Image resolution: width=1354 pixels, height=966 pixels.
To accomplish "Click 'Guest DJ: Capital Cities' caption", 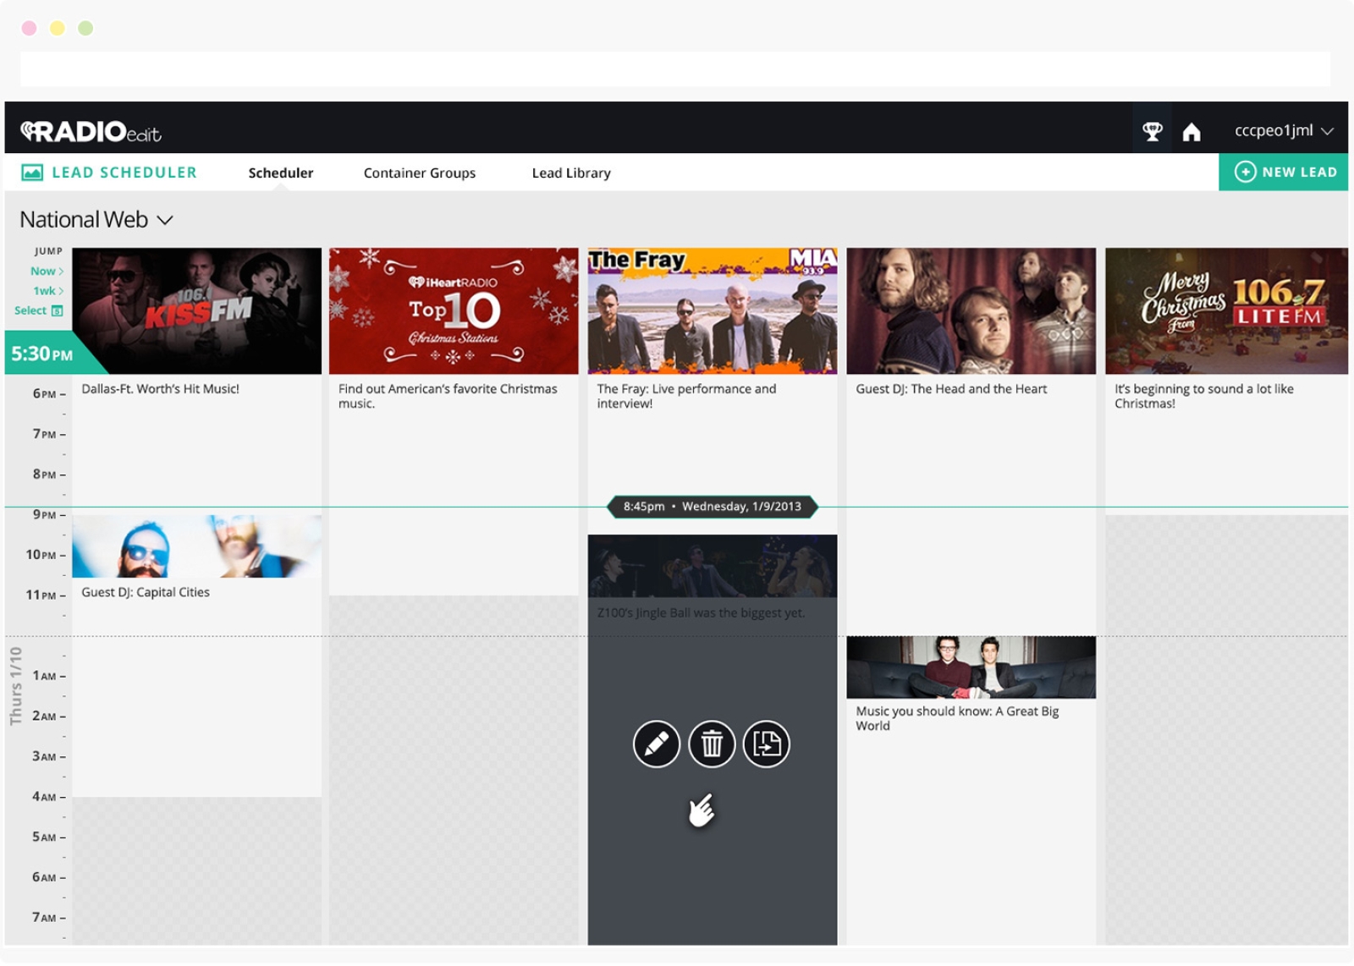I will click(146, 592).
